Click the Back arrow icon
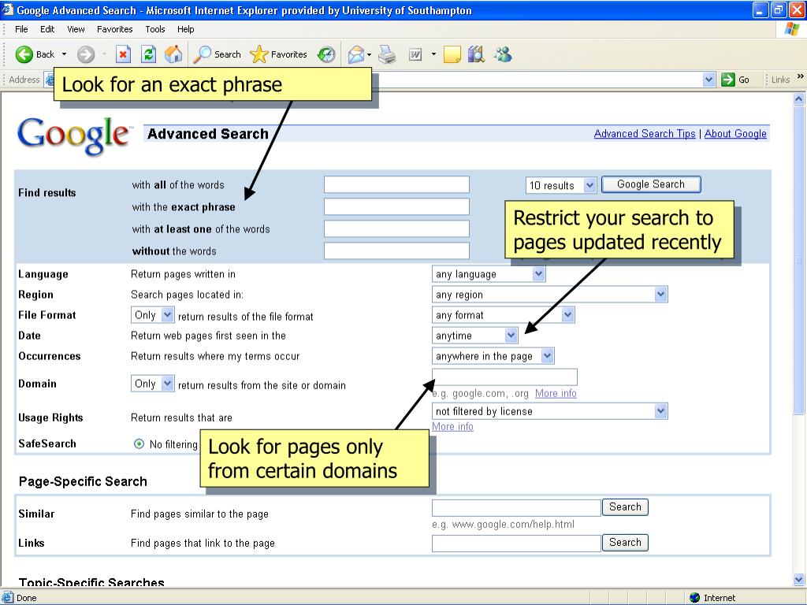 tap(24, 54)
